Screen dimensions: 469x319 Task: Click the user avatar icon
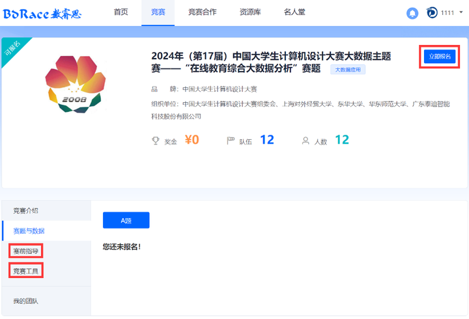(432, 12)
